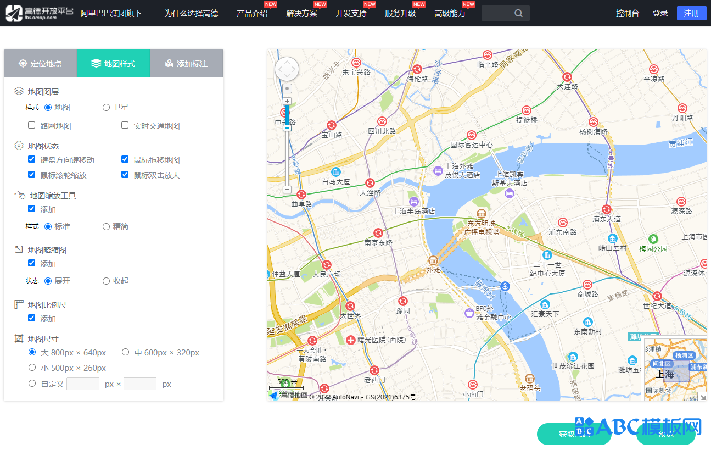Click the 陆家嘴 ferry anchor icon
This screenshot has height=450, width=711.
pyautogui.click(x=506, y=286)
